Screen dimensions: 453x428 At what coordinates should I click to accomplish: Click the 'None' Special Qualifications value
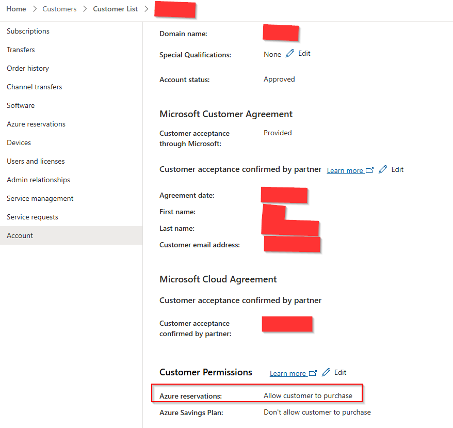272,54
